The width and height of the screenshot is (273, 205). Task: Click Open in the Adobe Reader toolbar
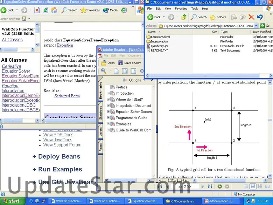[x=108, y=63]
